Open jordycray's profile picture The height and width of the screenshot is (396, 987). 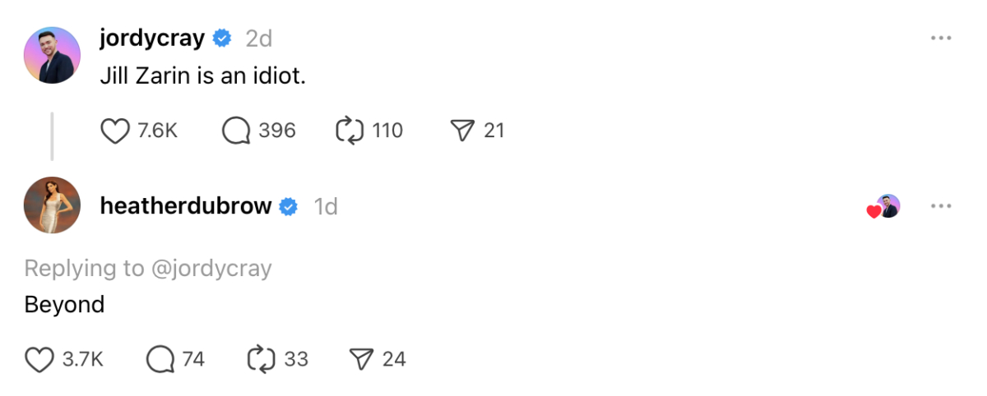53,55
